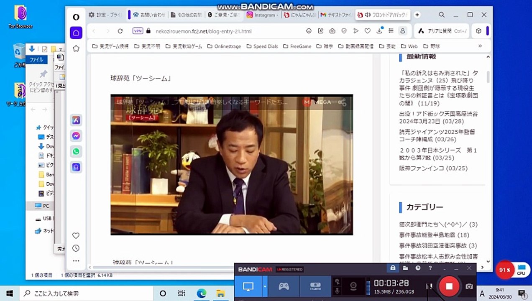The image size is (532, 301).
Task: Toggle the VPN badge in address bar
Action: [x=138, y=31]
